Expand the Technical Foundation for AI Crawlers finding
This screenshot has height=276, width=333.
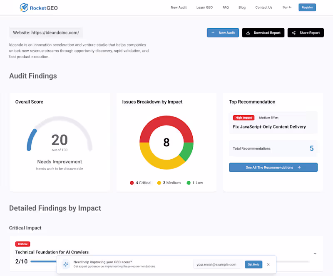315,253
